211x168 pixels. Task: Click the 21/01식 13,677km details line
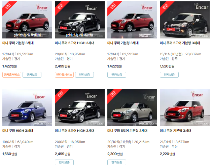[x=174, y=142]
